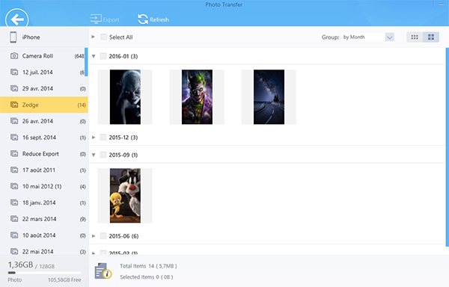Click the storage usage bar
The height and width of the screenshot is (287, 449).
coord(44,273)
